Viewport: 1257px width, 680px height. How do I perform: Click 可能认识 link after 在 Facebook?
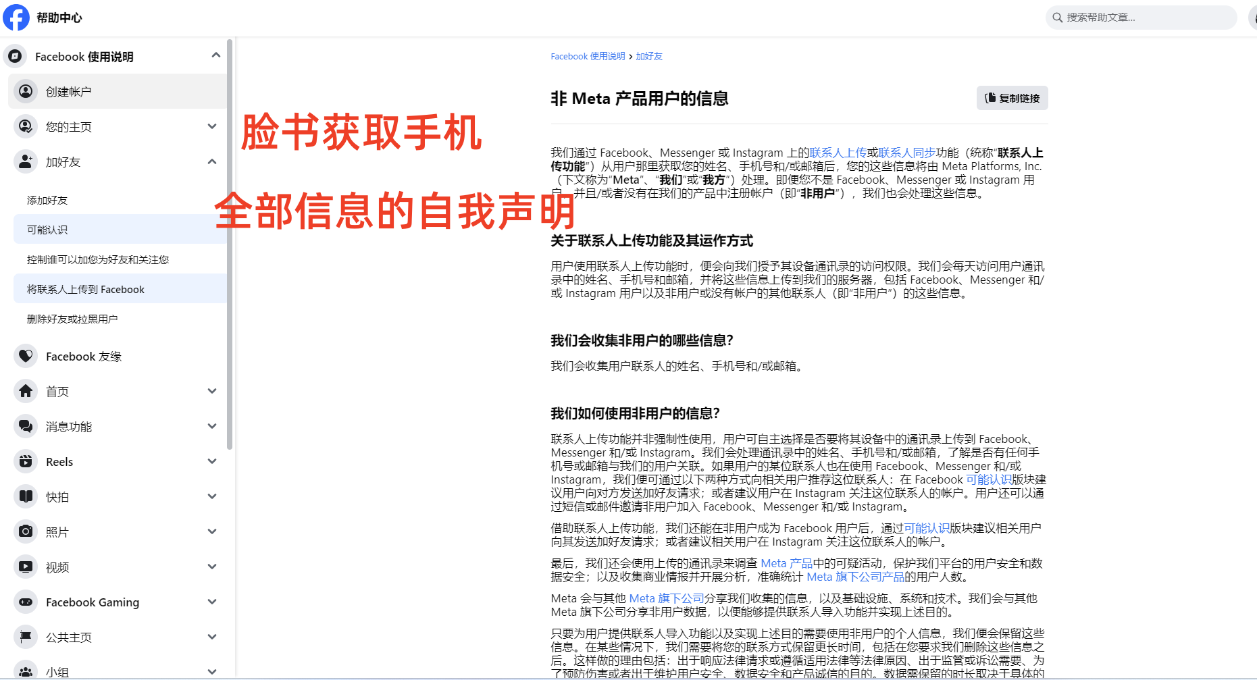989,479
